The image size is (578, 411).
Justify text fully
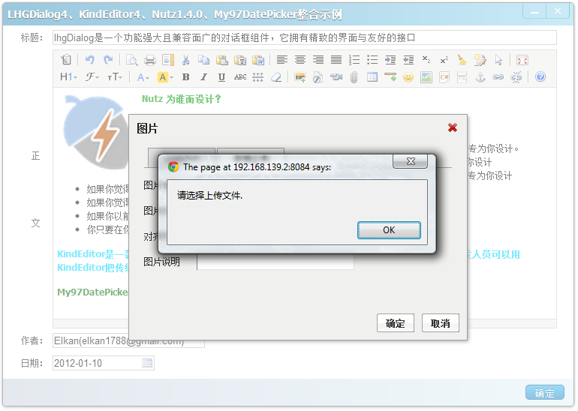pos(336,60)
